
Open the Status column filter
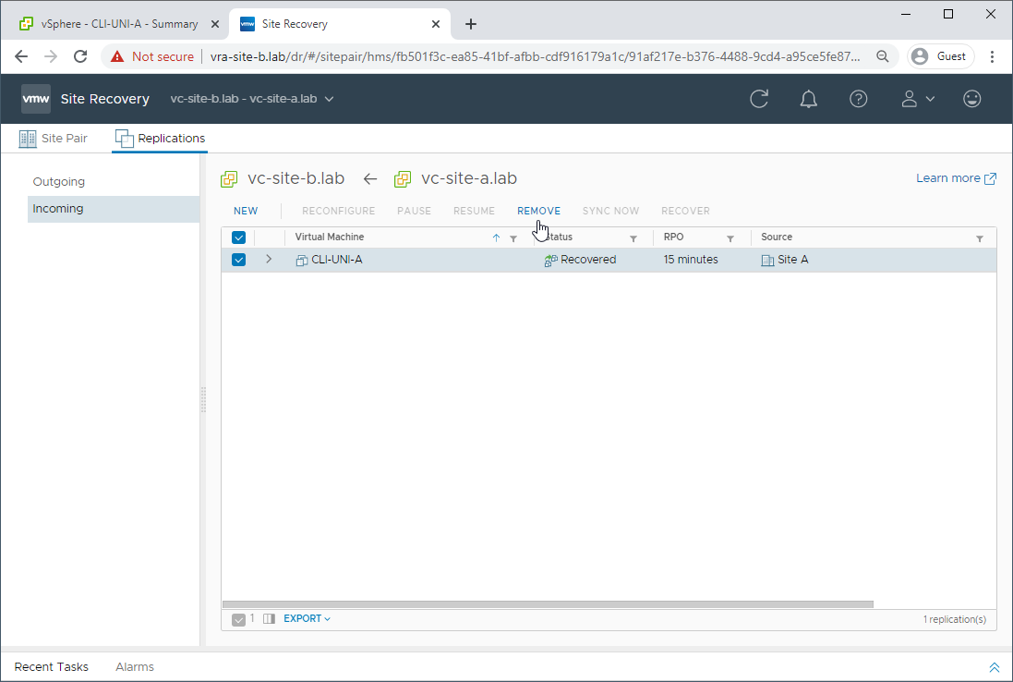coord(633,238)
